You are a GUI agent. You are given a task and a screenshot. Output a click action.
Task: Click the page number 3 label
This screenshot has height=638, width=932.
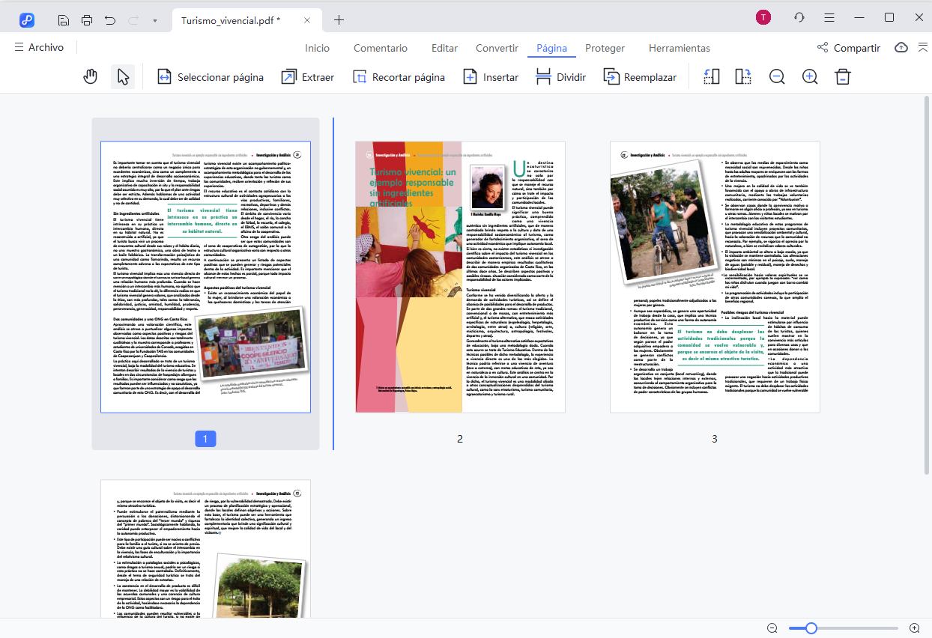click(x=715, y=439)
